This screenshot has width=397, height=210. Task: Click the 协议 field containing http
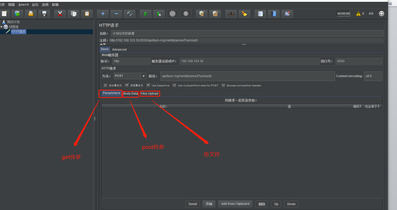131,61
